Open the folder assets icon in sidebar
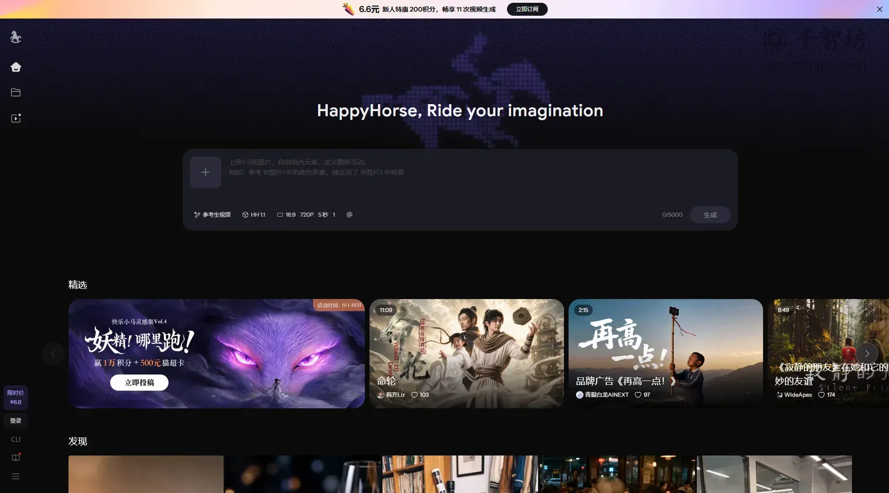 (16, 93)
